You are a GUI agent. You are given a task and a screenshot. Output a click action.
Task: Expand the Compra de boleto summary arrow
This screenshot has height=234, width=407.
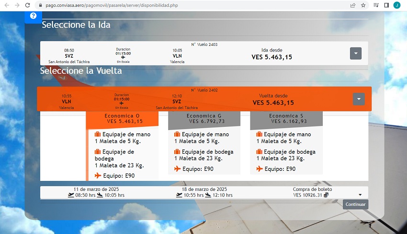click(360, 195)
